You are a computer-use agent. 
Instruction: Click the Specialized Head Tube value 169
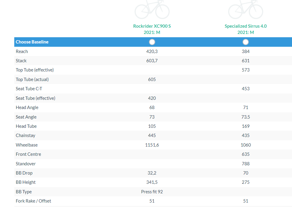point(246,126)
